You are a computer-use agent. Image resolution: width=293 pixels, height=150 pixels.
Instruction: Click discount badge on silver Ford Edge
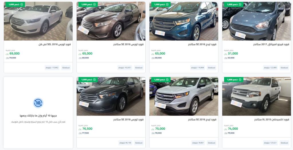pos(161,79)
